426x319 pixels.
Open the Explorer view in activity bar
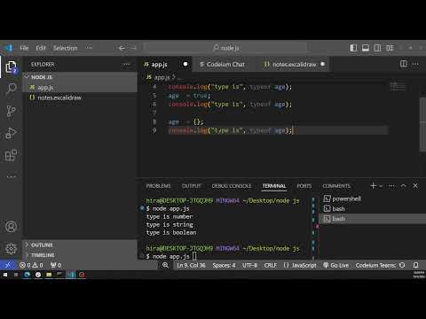12,67
